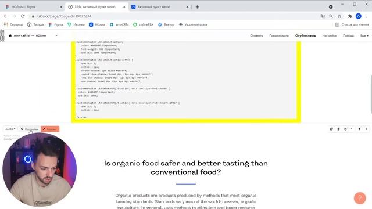This screenshot has width=372, height=209.
Task: Move the block up with arrow icon
Action: click(x=359, y=129)
